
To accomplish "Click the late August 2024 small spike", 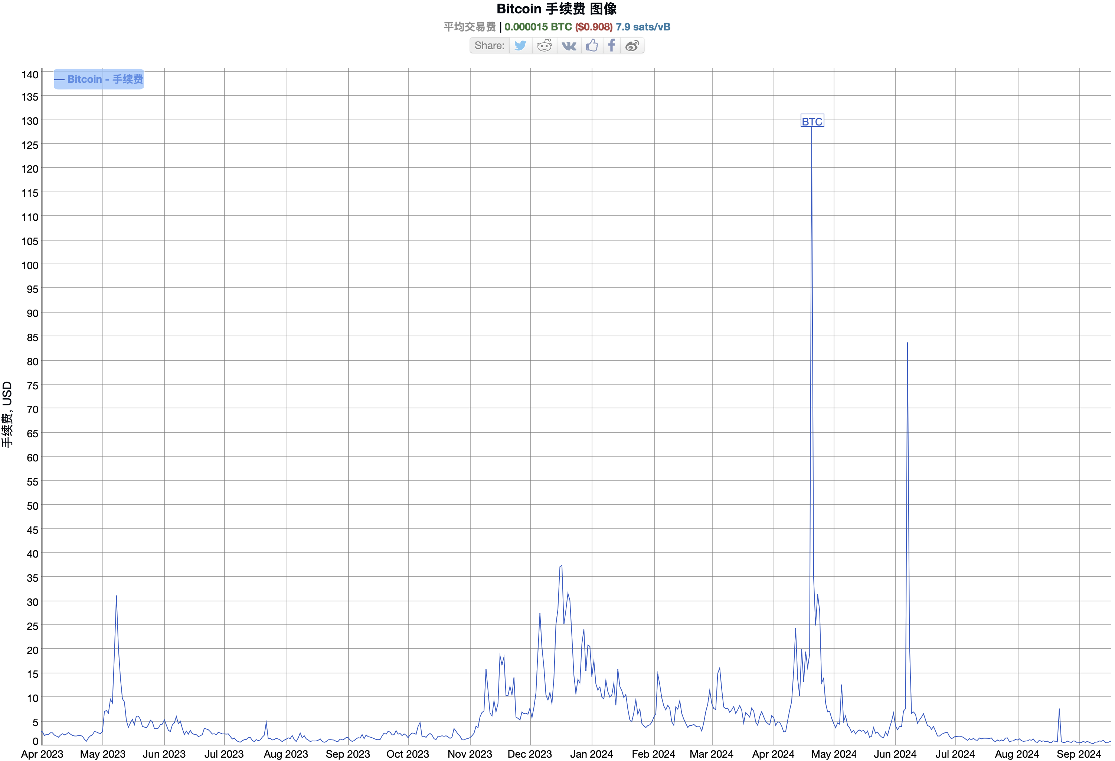I will 1059,710.
